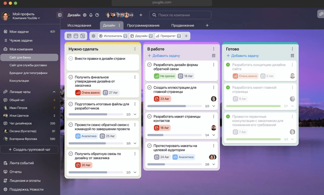Expand subtasks of 'Создать иллюстрации для главной страницы'

click(214, 106)
